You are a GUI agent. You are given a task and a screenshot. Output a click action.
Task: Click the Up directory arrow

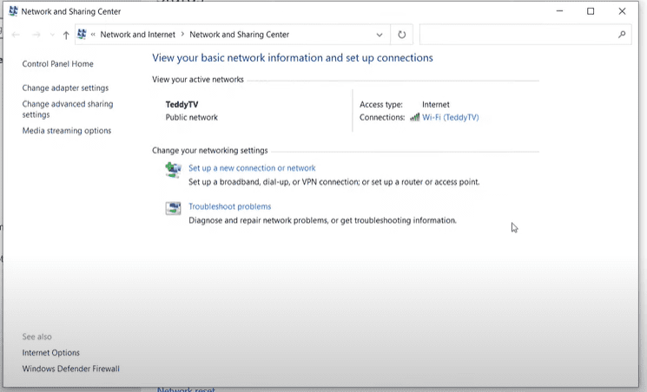66,35
